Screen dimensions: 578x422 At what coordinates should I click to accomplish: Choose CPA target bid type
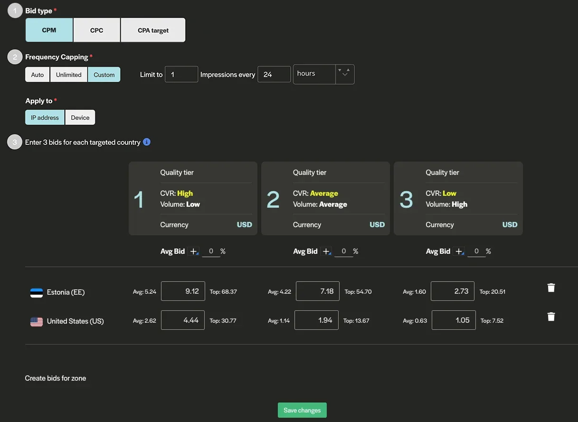(153, 30)
